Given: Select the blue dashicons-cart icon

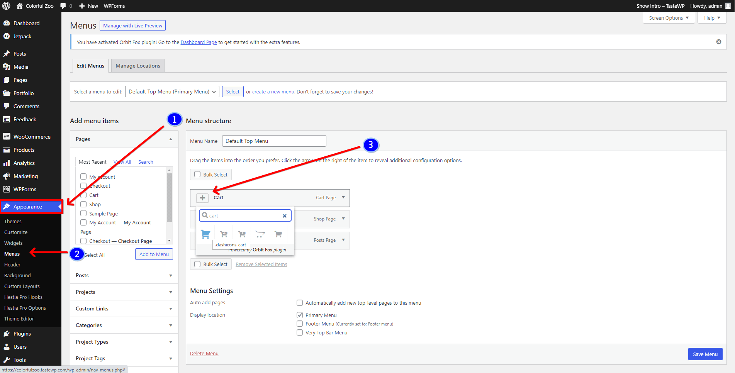Looking at the screenshot, I should (205, 234).
